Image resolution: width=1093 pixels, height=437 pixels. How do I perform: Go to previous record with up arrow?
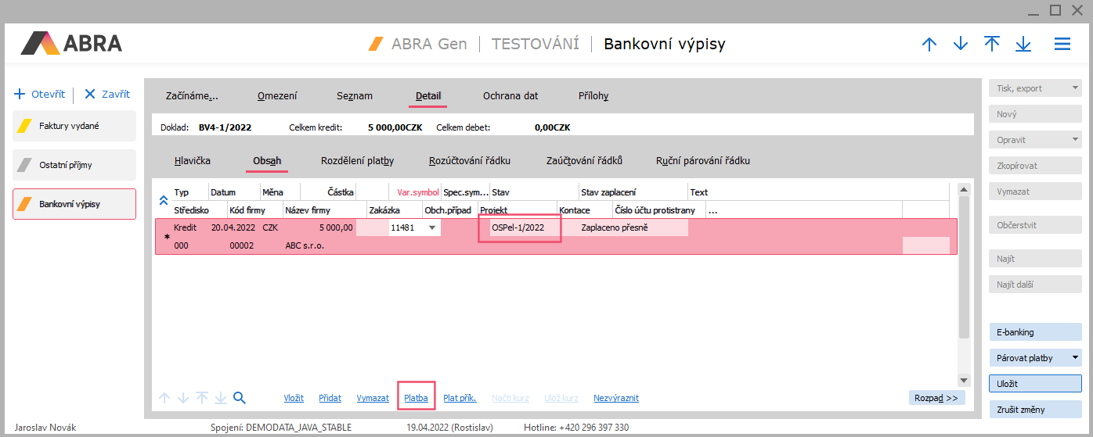coord(929,45)
